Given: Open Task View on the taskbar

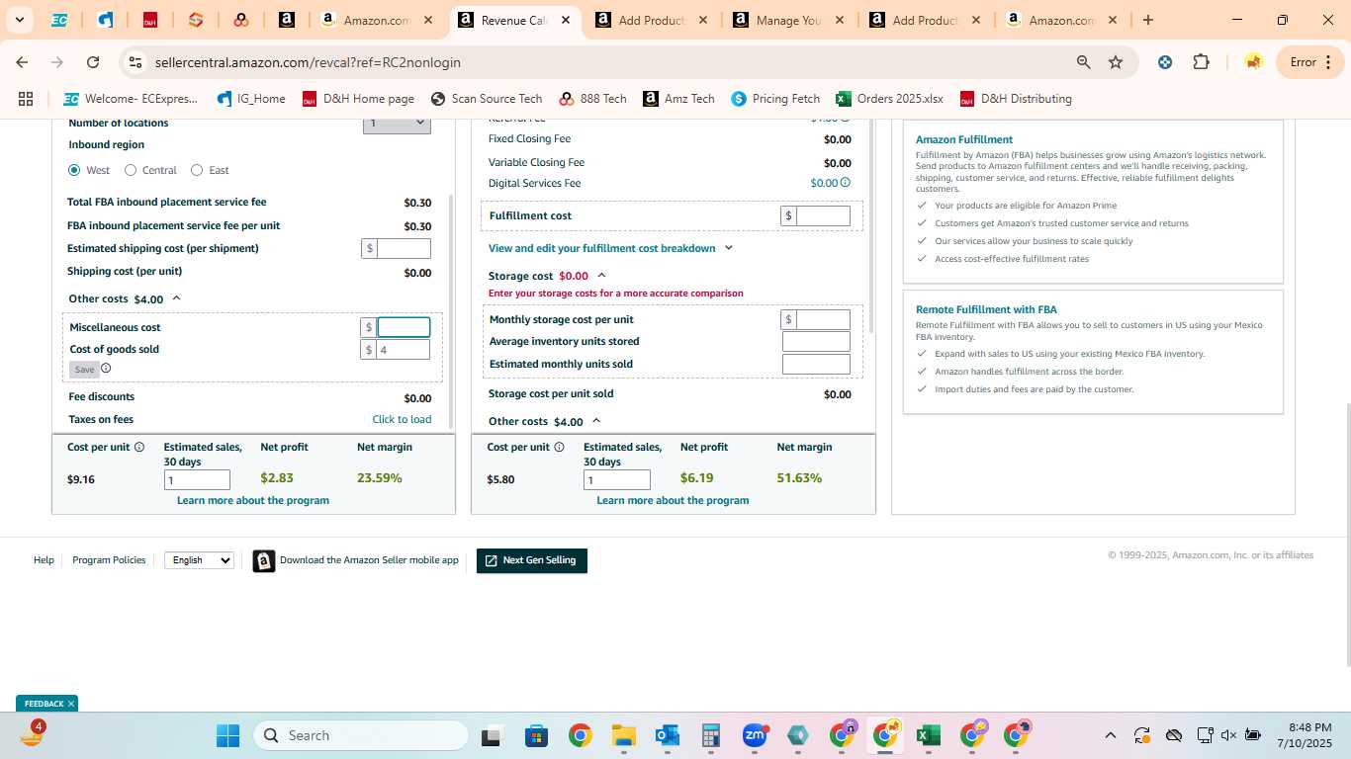Looking at the screenshot, I should click(492, 735).
